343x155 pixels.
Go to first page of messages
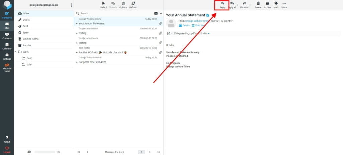coord(79,152)
